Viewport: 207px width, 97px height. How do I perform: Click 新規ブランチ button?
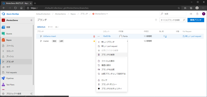tap(196, 20)
